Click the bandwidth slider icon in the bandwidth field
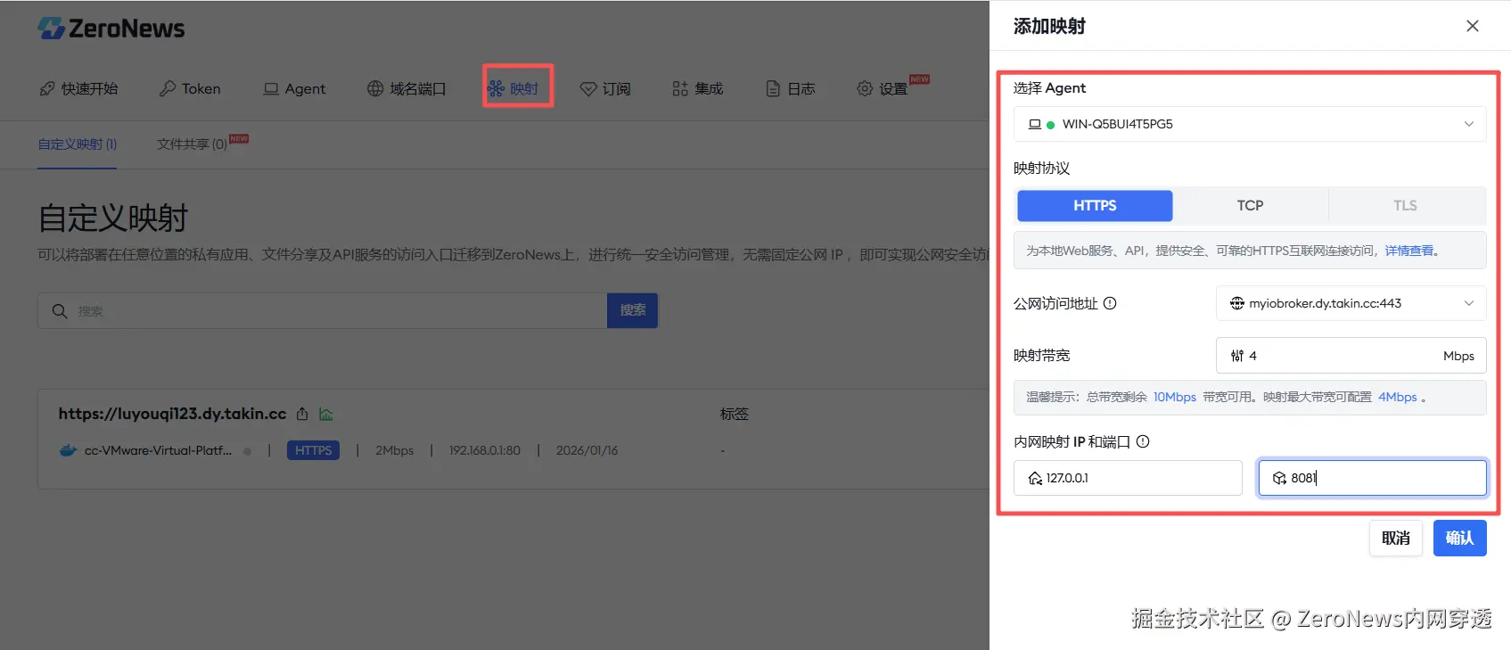The image size is (1511, 650). point(1237,356)
